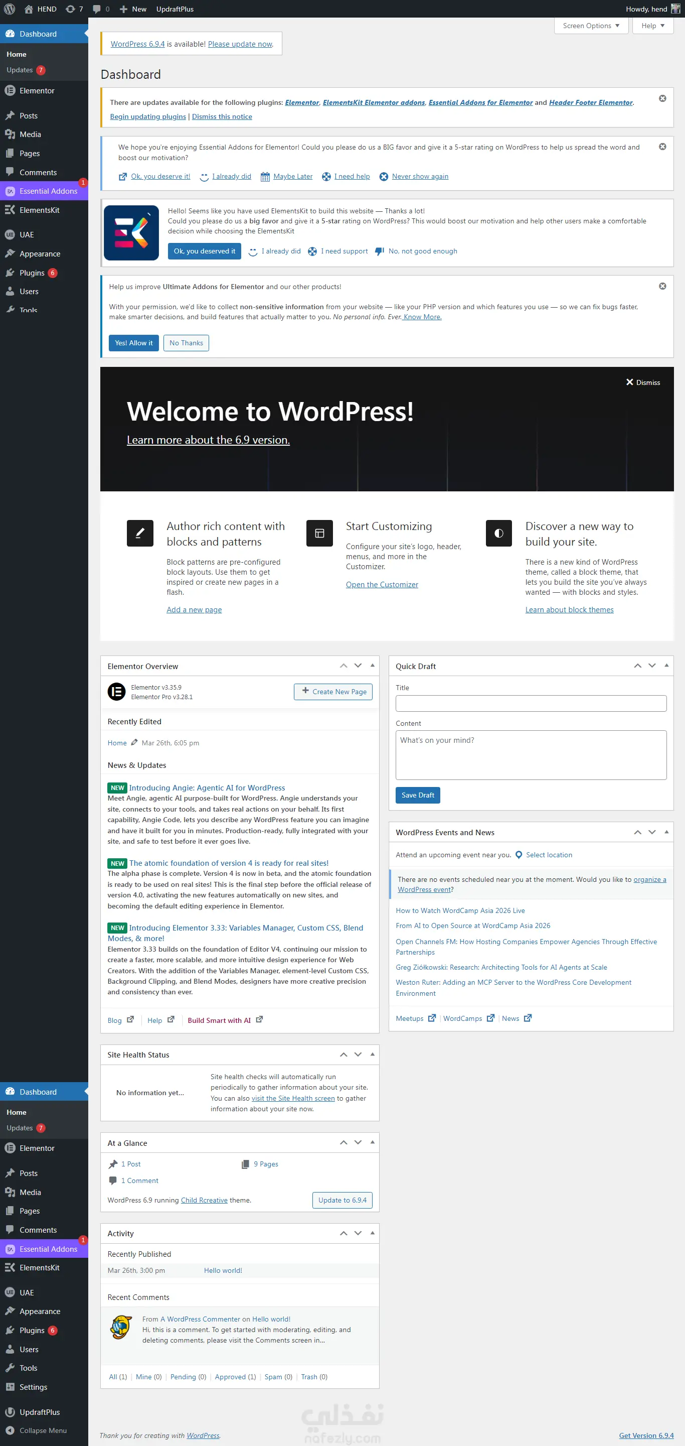
Task: Dismiss the Welcome to WordPress panel
Action: tap(643, 383)
